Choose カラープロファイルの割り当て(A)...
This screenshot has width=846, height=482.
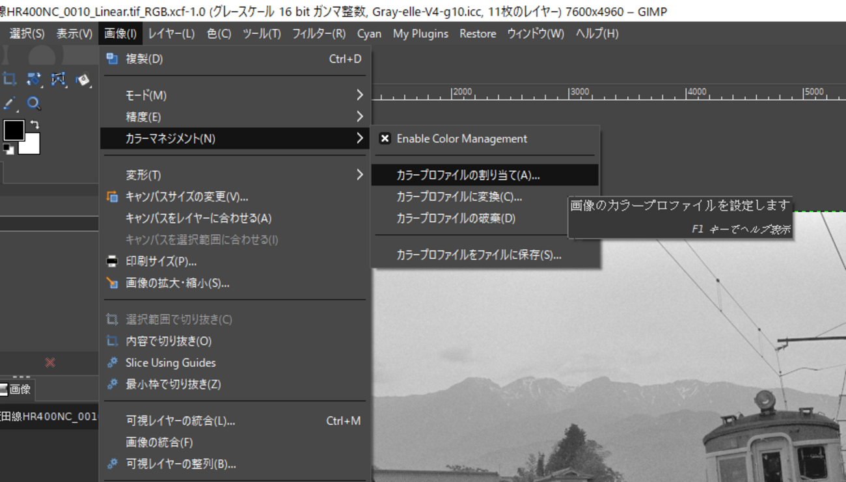pyautogui.click(x=485, y=175)
